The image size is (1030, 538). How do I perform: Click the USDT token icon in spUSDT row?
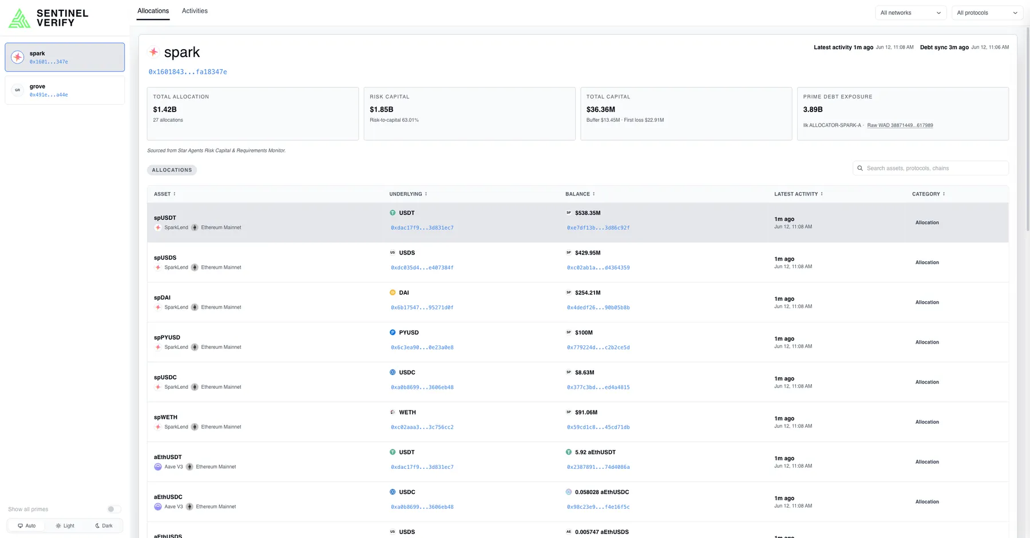[x=393, y=213]
